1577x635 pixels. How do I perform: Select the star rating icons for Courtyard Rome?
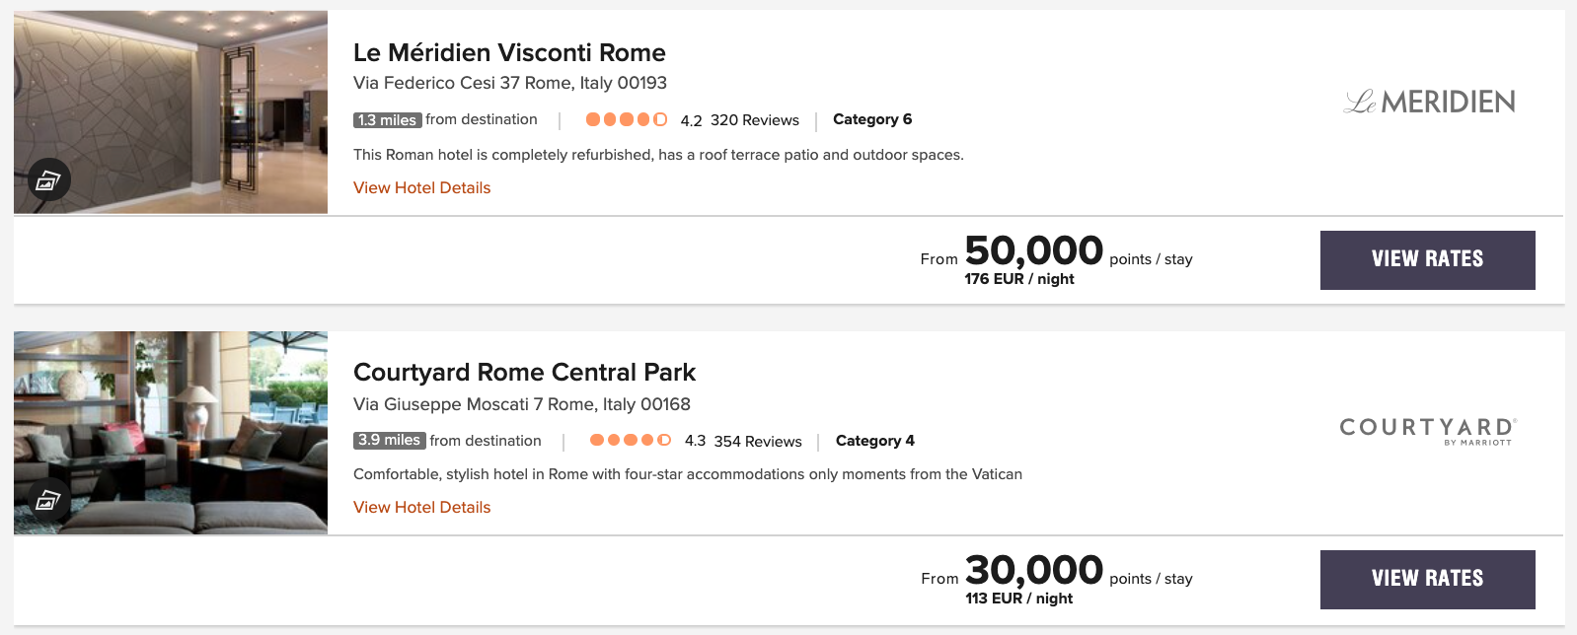tap(632, 440)
